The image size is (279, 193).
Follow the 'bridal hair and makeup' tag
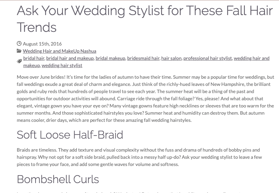[70, 58]
